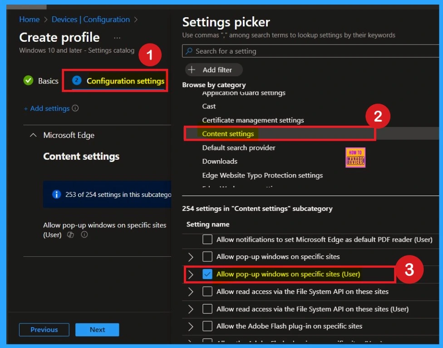Click the blue info icon in settings banner
The height and width of the screenshot is (348, 443).
[x=56, y=194]
